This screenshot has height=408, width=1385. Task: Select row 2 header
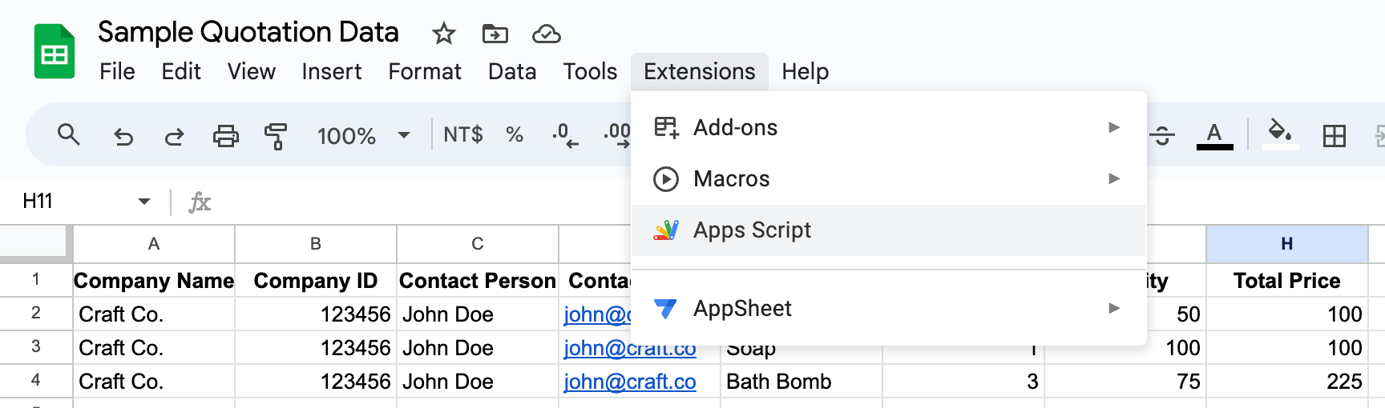coord(36,314)
